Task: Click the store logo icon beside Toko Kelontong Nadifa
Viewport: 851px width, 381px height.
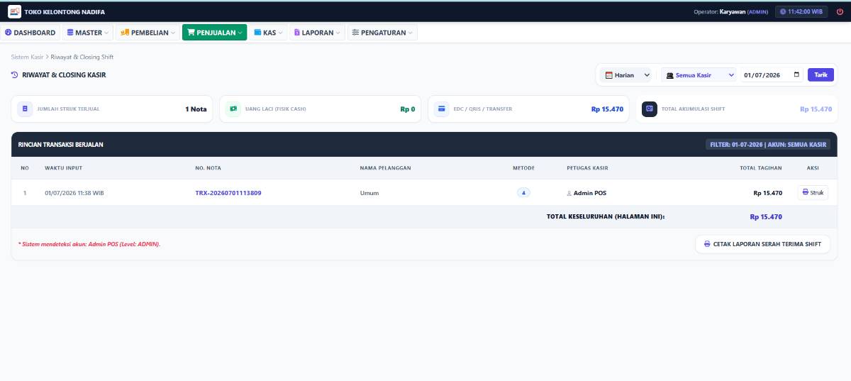Action: click(x=14, y=11)
